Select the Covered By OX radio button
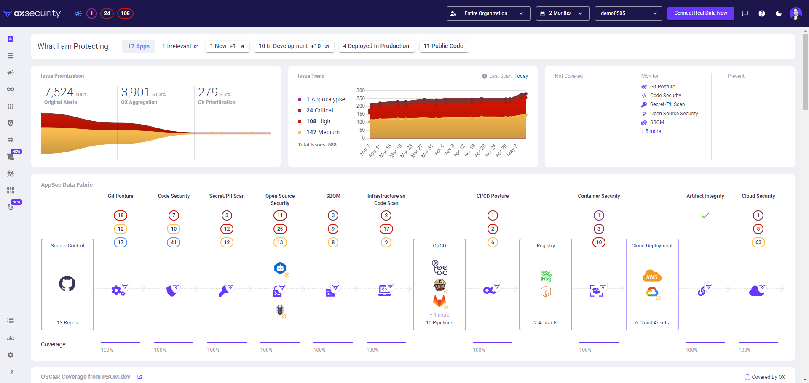The height and width of the screenshot is (383, 809). 747,377
